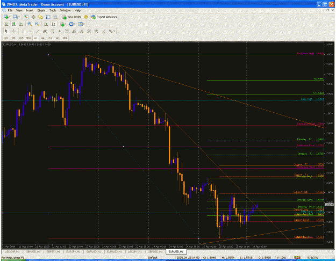Viewport: 336px width, 261px height.
Task: Select the Text 'A' drawing tool
Action: [x=60, y=31]
